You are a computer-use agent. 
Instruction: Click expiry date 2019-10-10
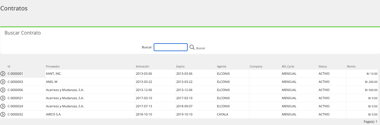pyautogui.click(x=184, y=114)
